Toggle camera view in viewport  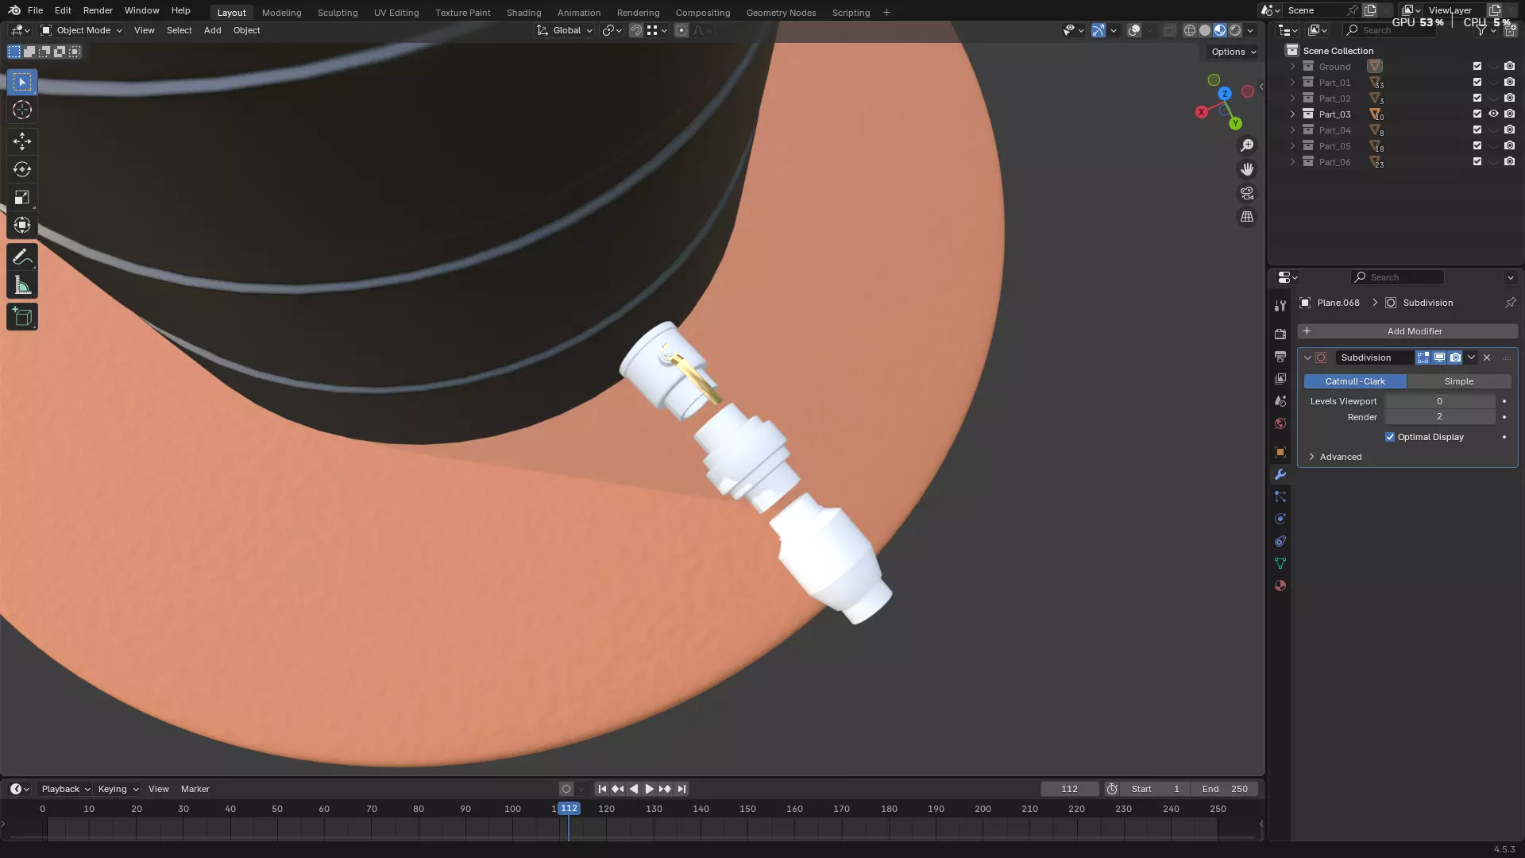(1247, 193)
